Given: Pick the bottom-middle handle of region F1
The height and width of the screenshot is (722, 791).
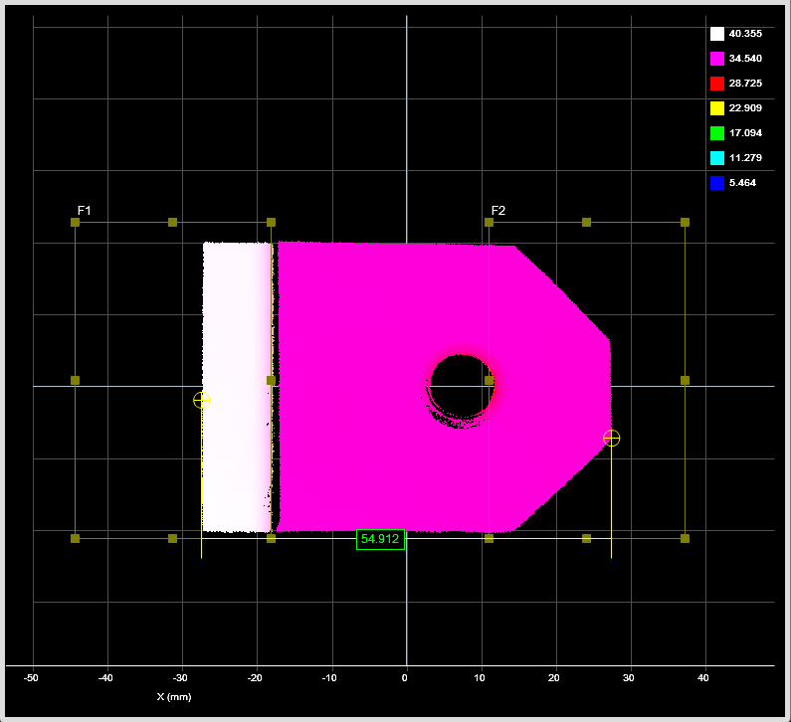Looking at the screenshot, I should tap(172, 539).
